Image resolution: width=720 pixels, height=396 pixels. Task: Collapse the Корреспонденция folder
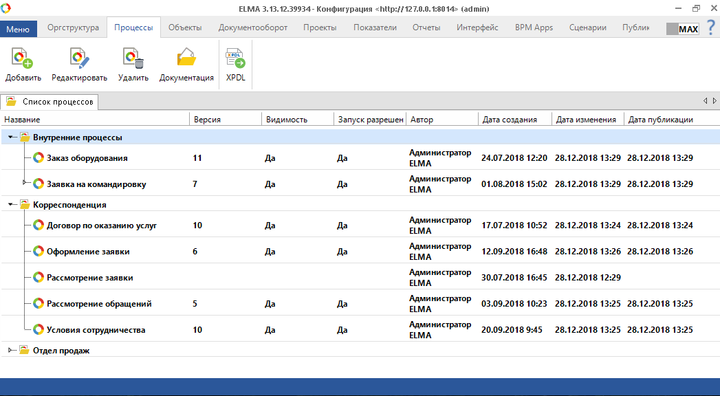point(10,205)
